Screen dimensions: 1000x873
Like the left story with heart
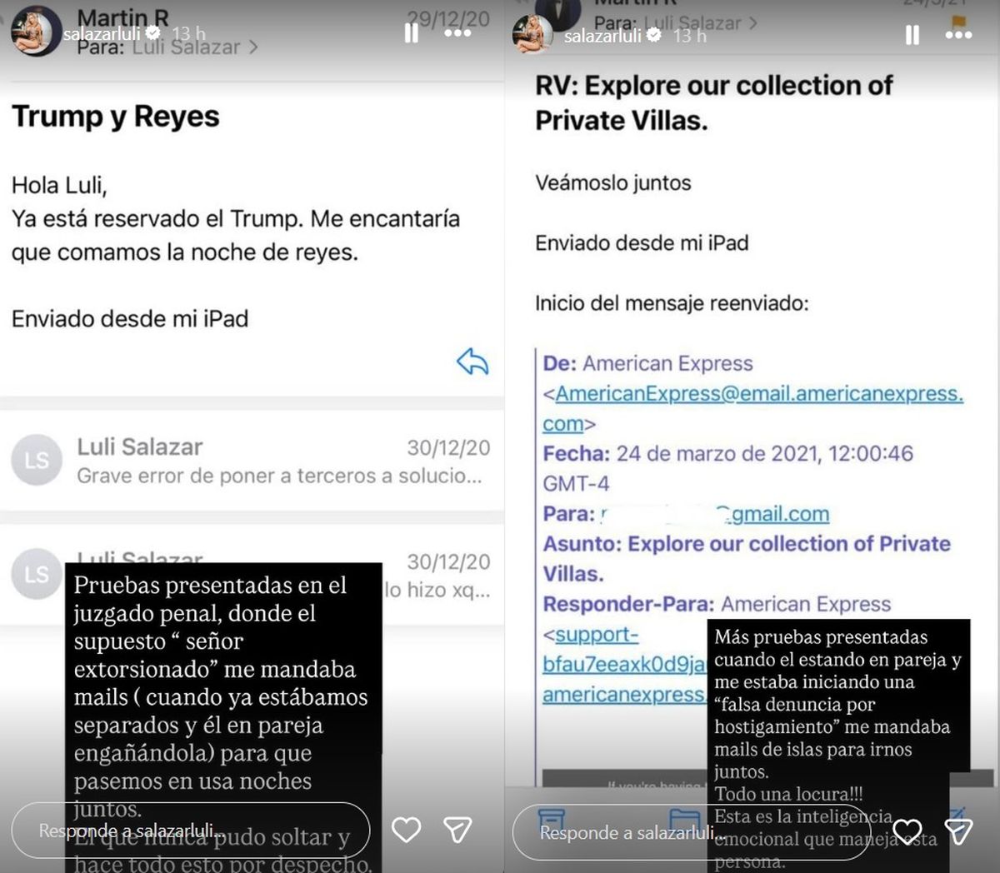pyautogui.click(x=407, y=830)
